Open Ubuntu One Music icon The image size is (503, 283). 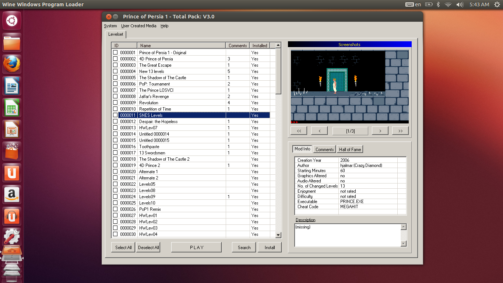coord(12,216)
